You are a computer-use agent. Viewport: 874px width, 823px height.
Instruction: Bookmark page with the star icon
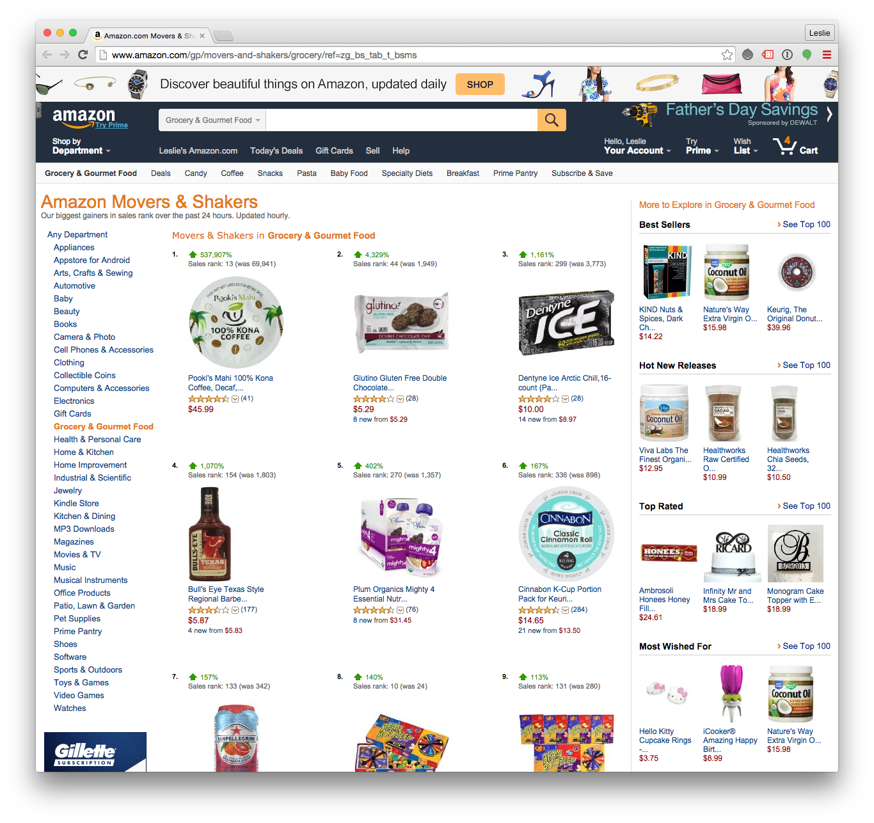[x=727, y=55]
